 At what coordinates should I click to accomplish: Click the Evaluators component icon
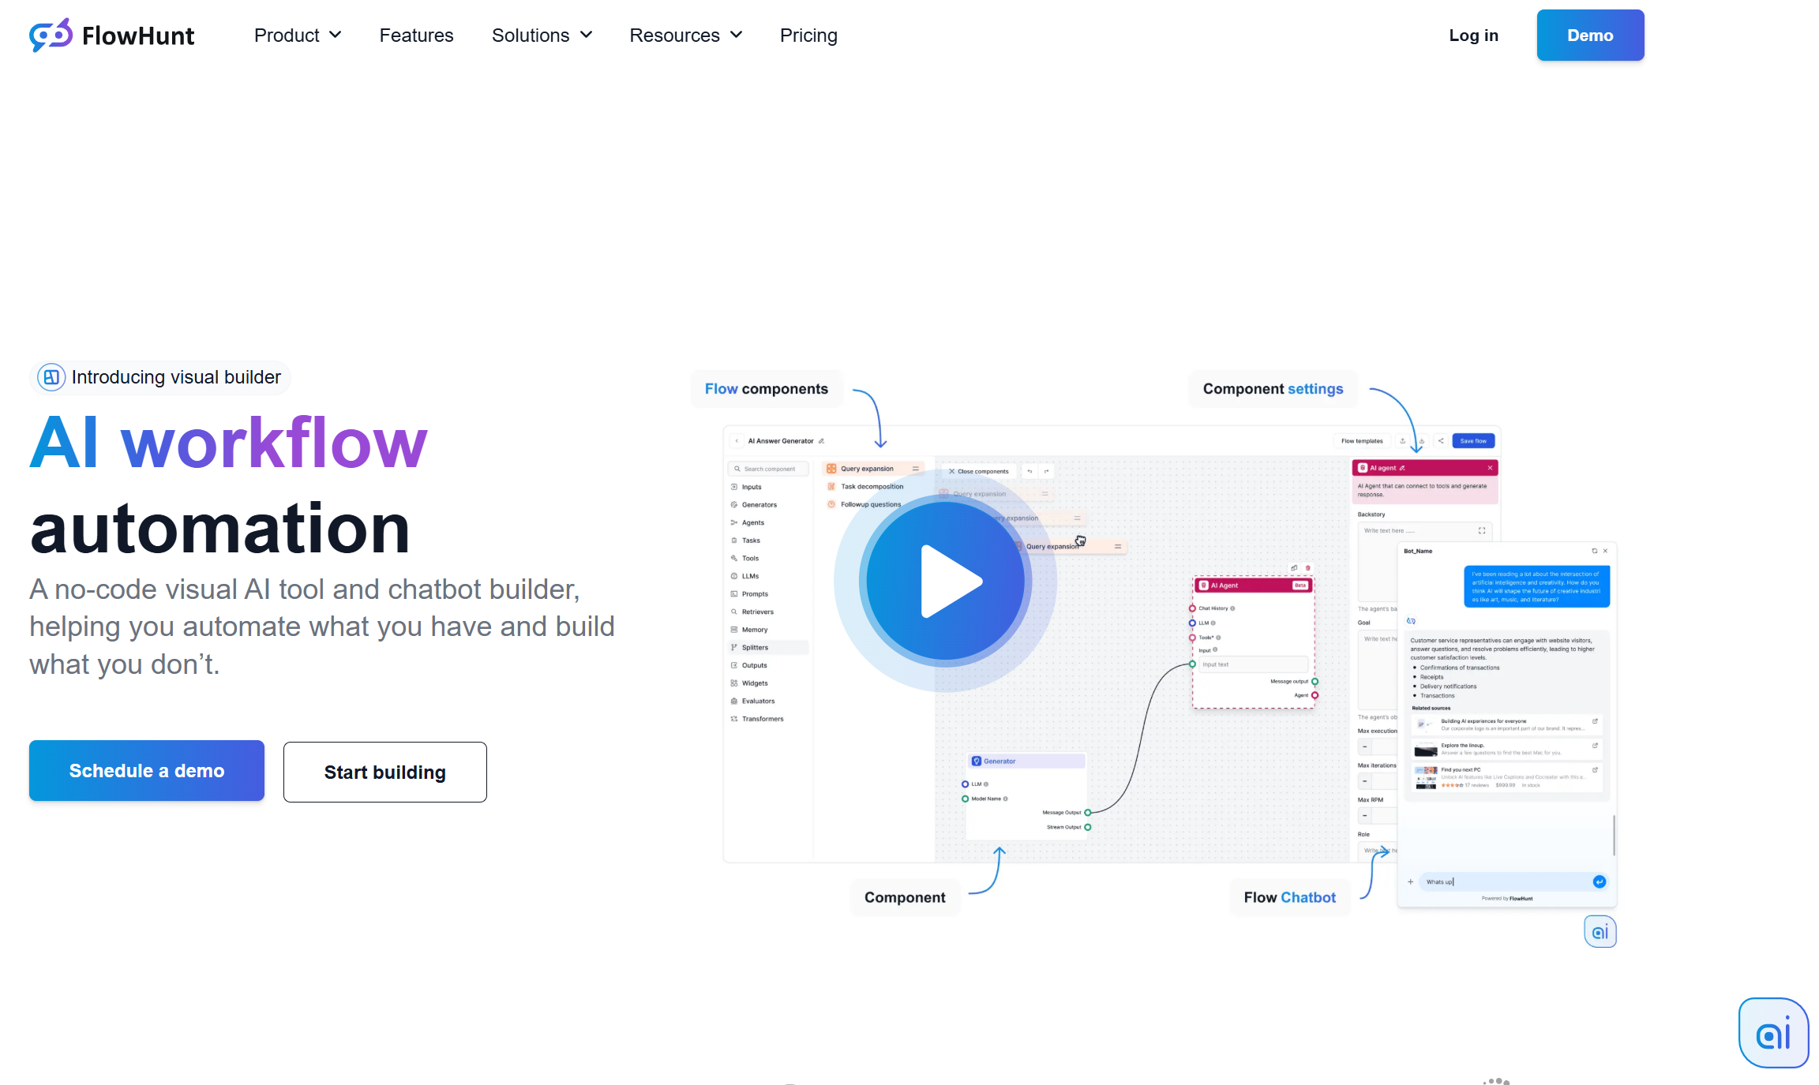[733, 702]
